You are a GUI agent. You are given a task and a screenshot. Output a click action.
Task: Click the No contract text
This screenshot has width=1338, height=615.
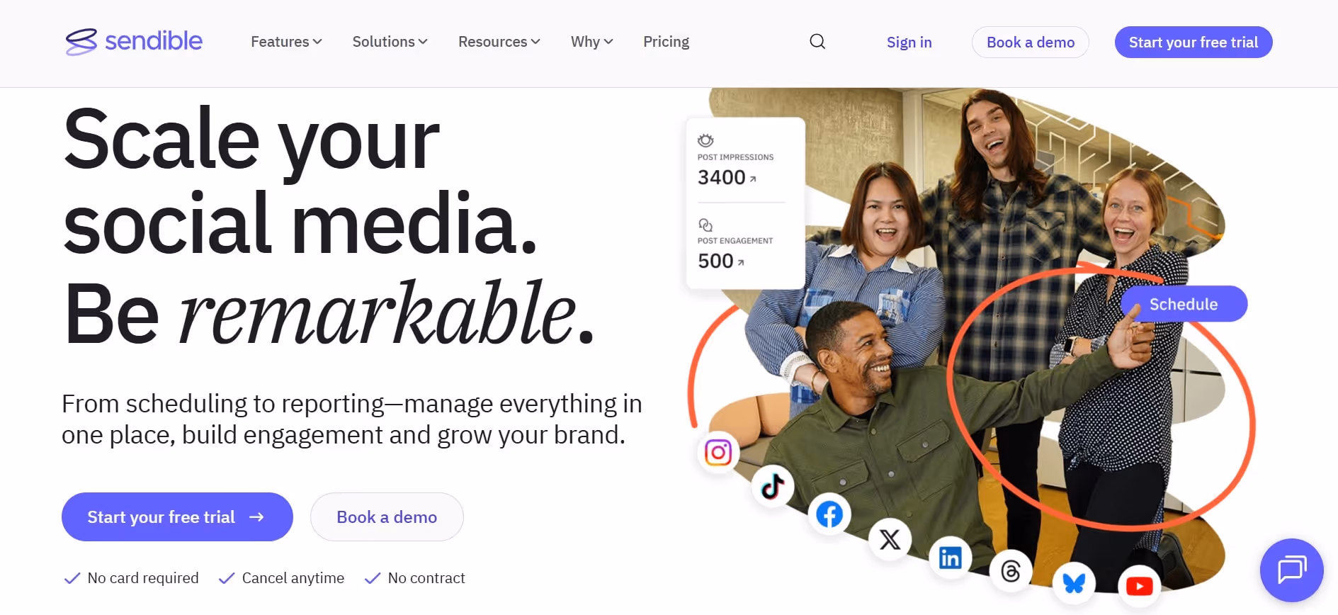click(426, 578)
